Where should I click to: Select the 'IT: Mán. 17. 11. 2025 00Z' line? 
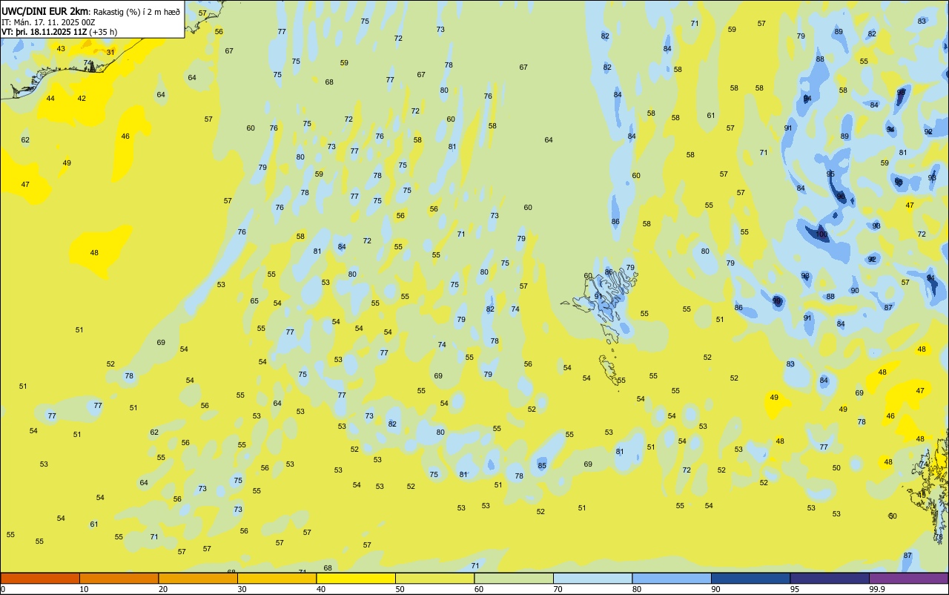click(48, 22)
